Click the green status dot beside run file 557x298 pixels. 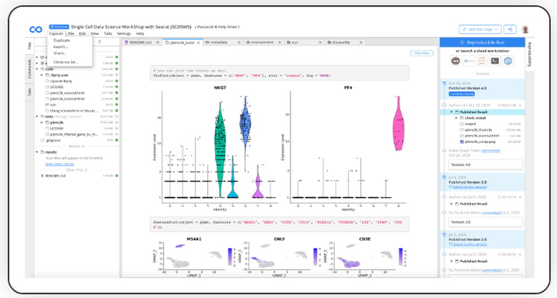[116, 105]
